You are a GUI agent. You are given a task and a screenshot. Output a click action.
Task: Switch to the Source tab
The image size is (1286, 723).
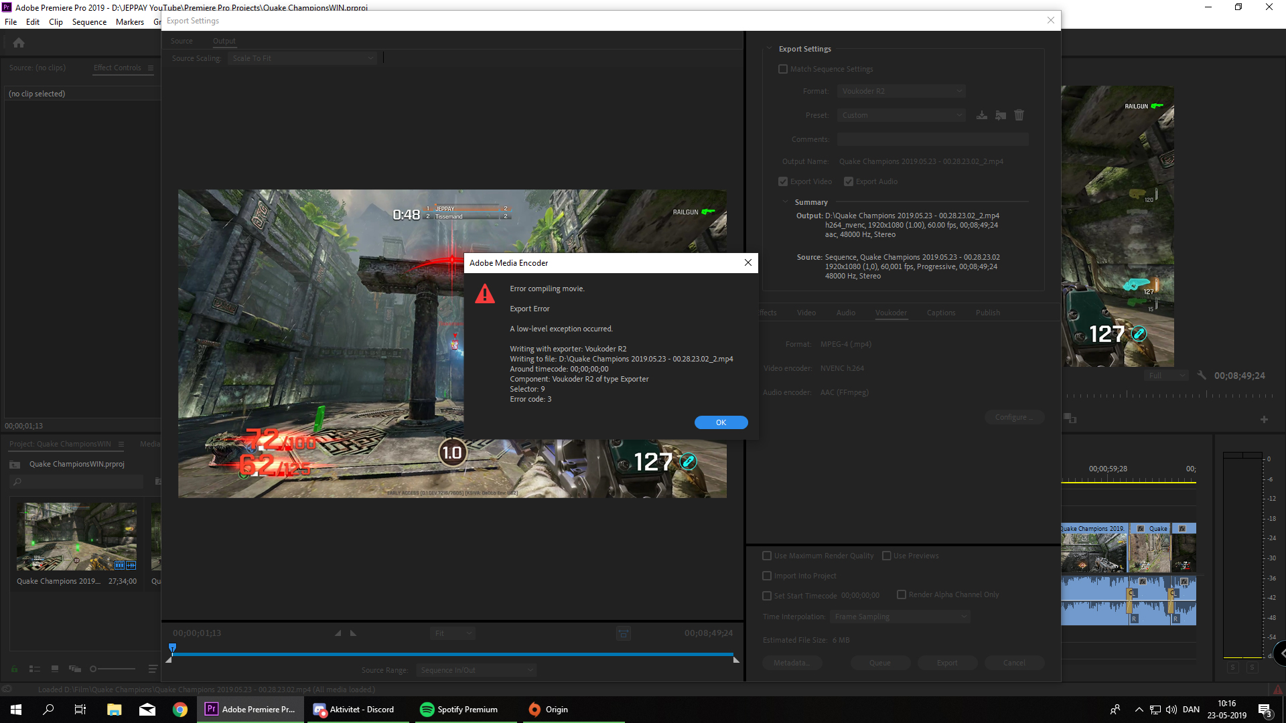[181, 41]
